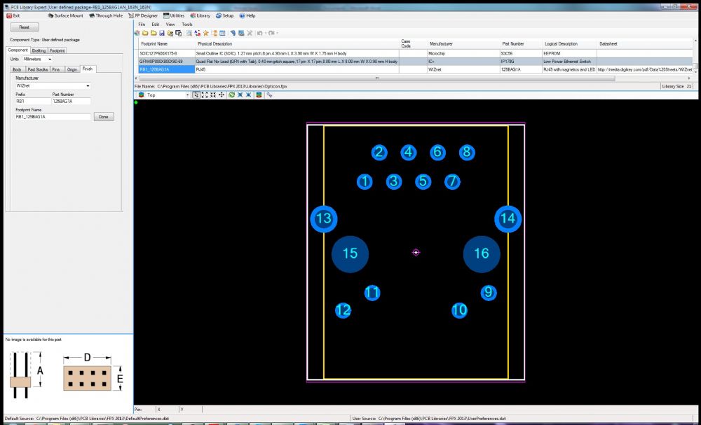Click the library table horizontal scrollbar
Viewport: 701px width, 425px height.
(x=378, y=78)
